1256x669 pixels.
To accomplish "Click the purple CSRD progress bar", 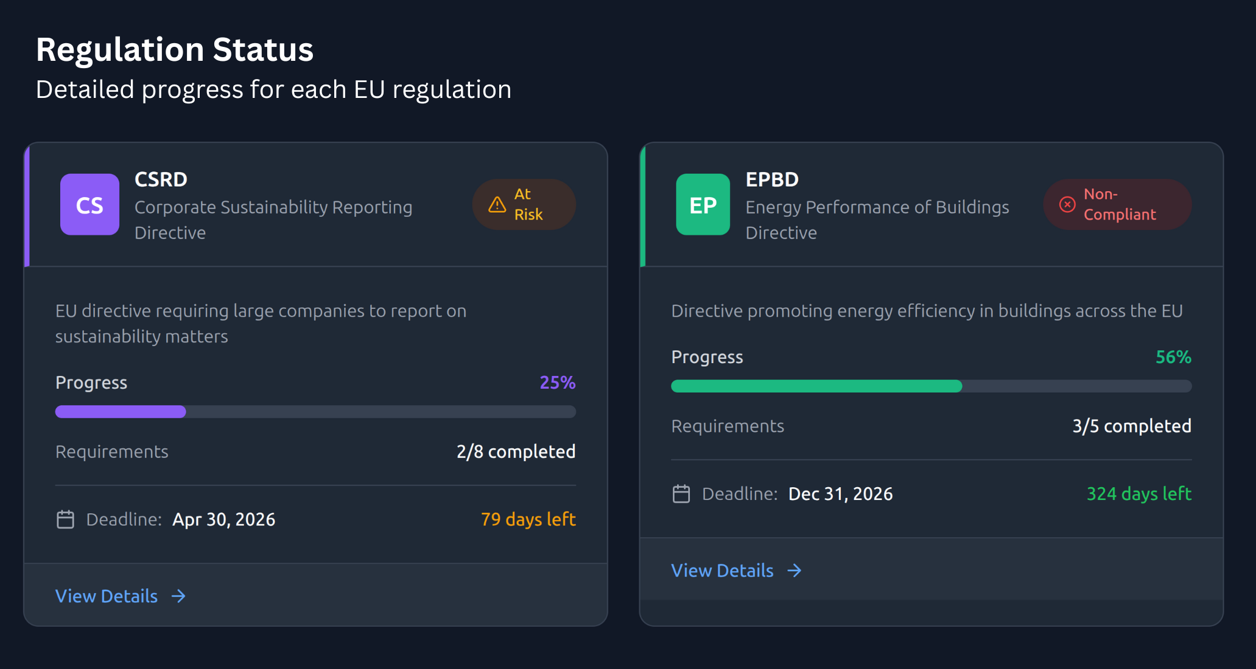I will pyautogui.click(x=121, y=412).
